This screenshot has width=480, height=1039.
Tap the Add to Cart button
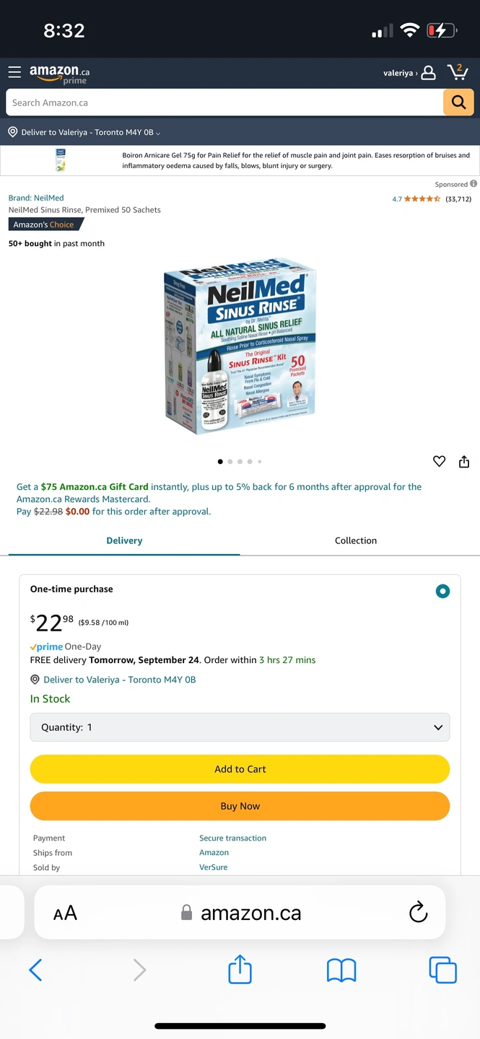click(x=240, y=769)
